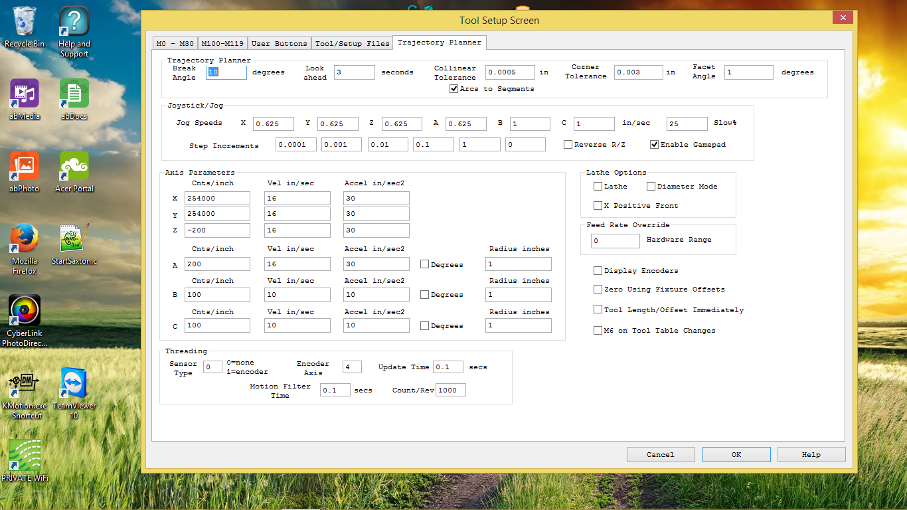Select the TeamViewer 10 desktop icon
Screen dimensions: 907x510
coord(74,383)
